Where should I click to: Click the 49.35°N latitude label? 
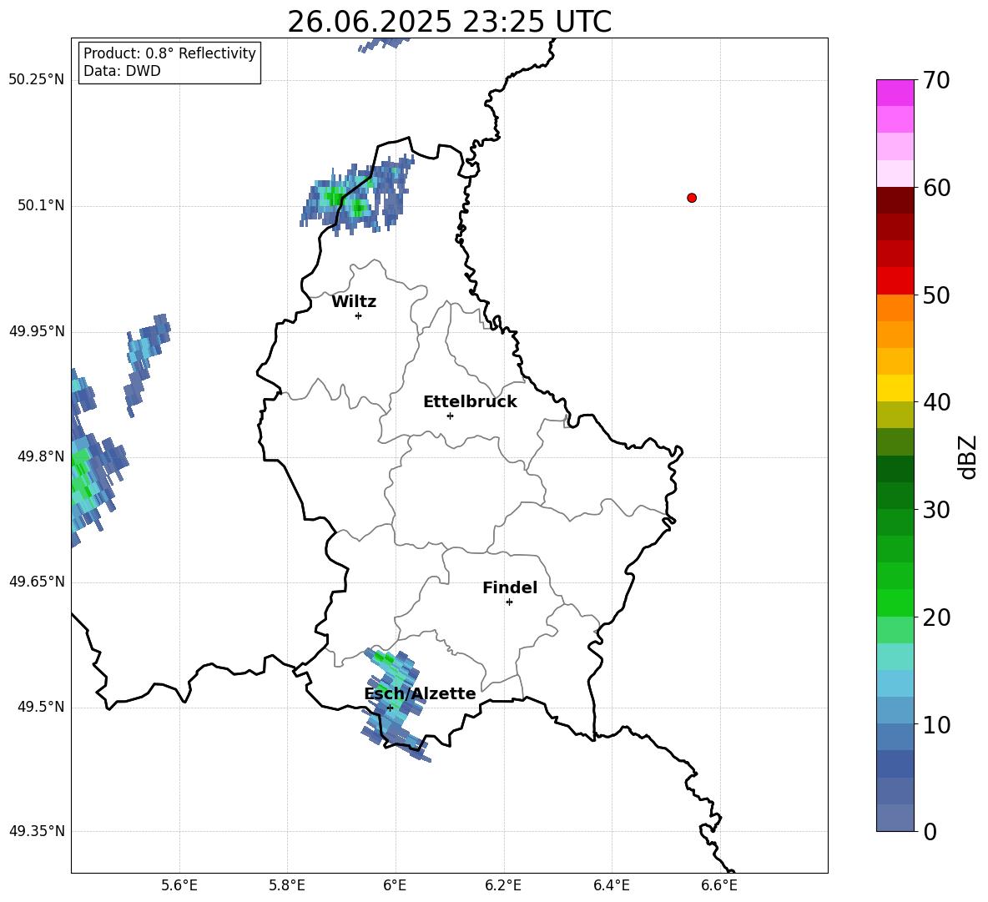point(37,831)
